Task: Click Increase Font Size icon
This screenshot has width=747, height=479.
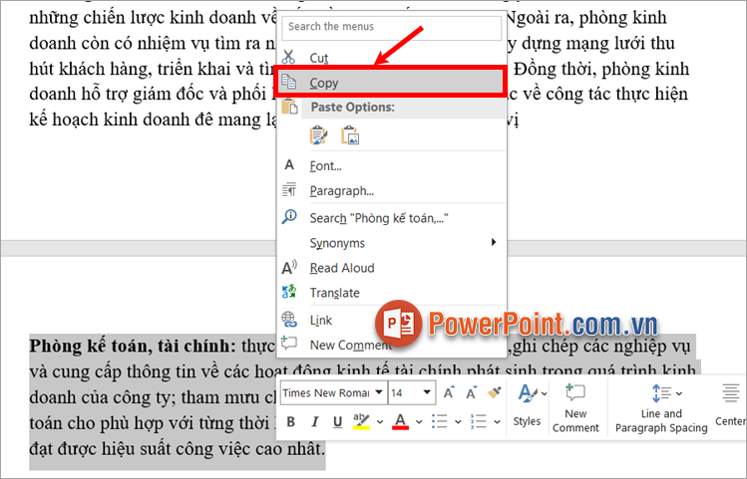Action: click(449, 392)
